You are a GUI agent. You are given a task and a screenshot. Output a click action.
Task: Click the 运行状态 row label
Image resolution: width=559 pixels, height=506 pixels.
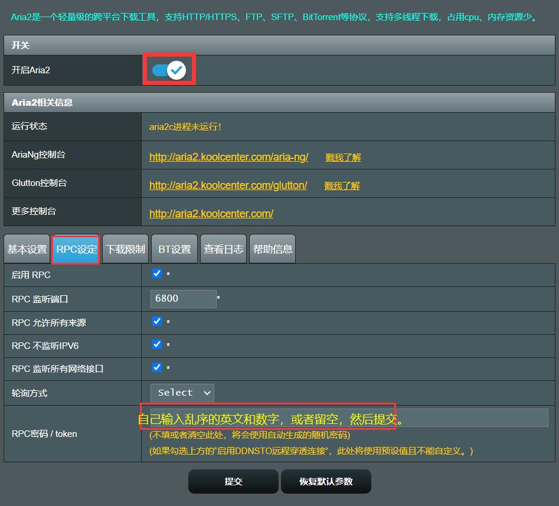point(30,126)
